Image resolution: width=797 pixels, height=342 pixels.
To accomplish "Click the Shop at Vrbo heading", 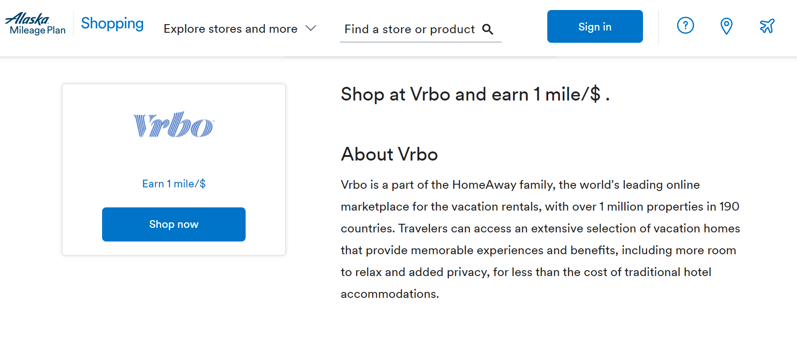I will (475, 95).
